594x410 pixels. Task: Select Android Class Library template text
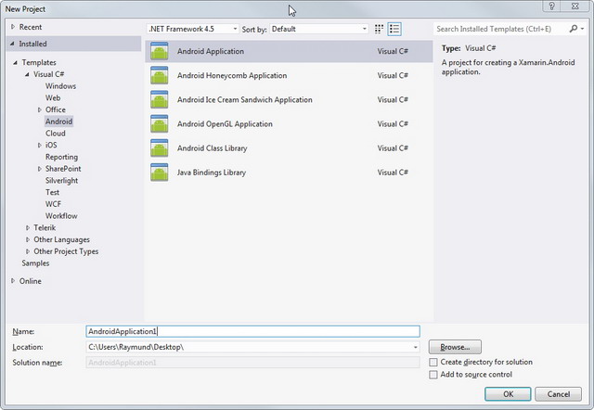pos(213,148)
